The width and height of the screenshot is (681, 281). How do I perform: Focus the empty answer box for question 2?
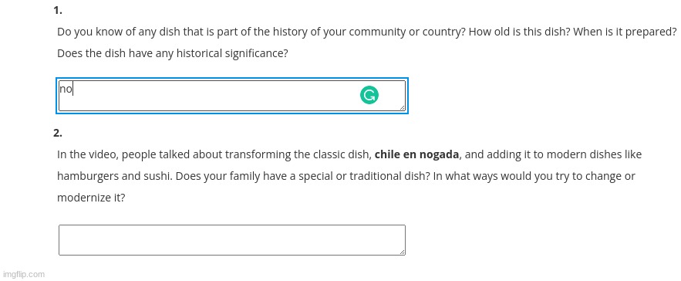[x=232, y=239]
